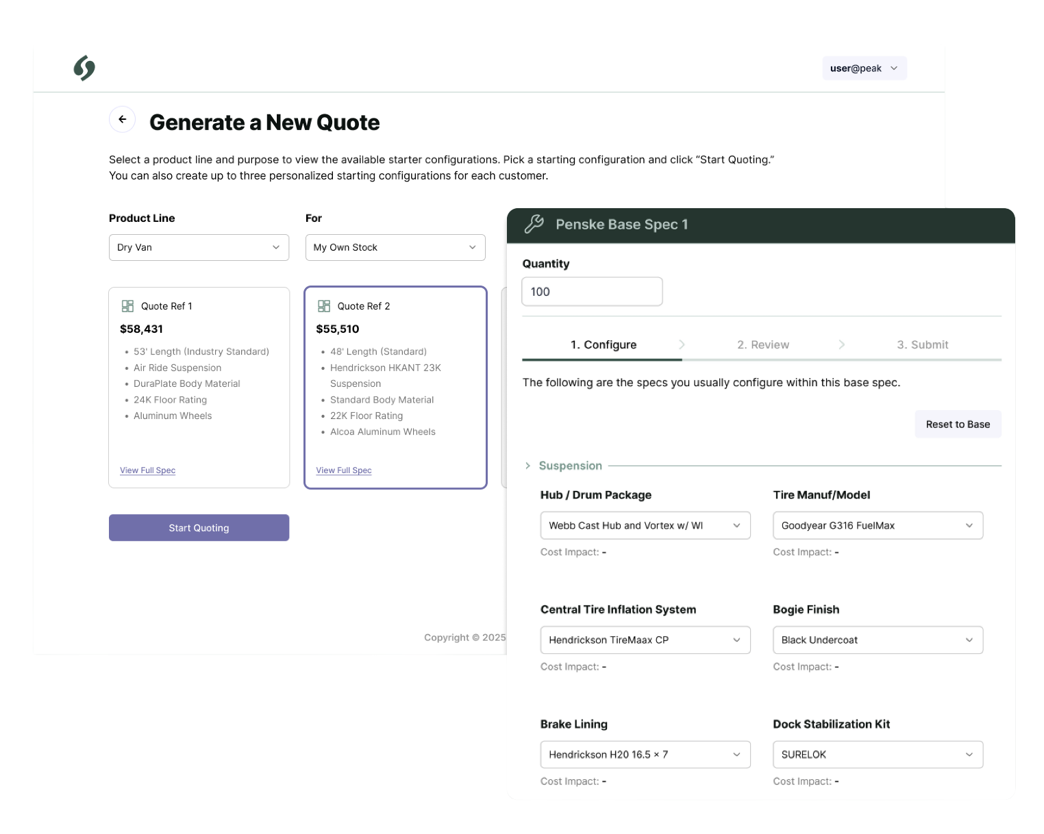Image resolution: width=1044 pixels, height=834 pixels.
Task: Click into the Quantity input field
Action: coord(591,292)
